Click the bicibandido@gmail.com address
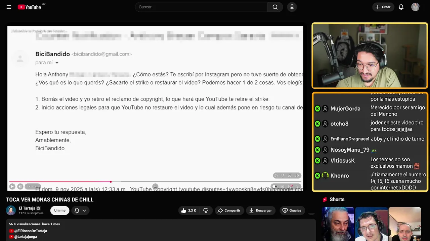Screen dimensions: 430x241 click(x=101, y=54)
